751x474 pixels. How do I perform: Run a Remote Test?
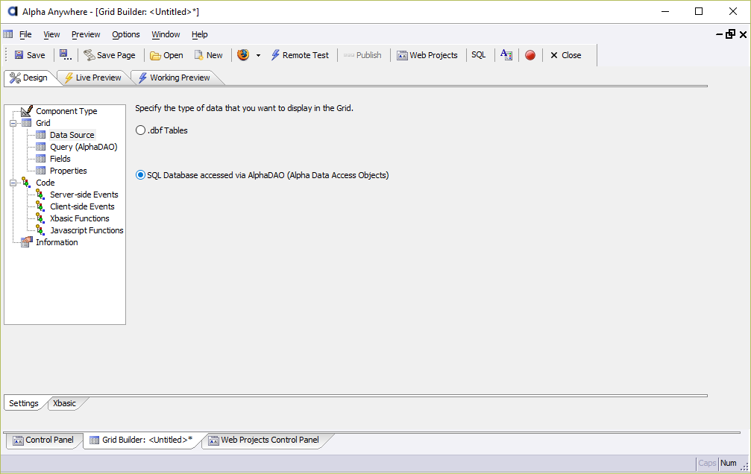[300, 55]
